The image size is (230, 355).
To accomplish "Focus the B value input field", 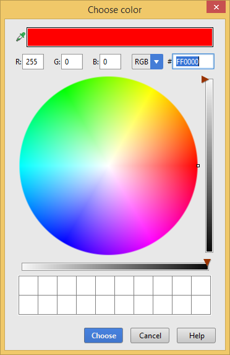I will pyautogui.click(x=111, y=61).
